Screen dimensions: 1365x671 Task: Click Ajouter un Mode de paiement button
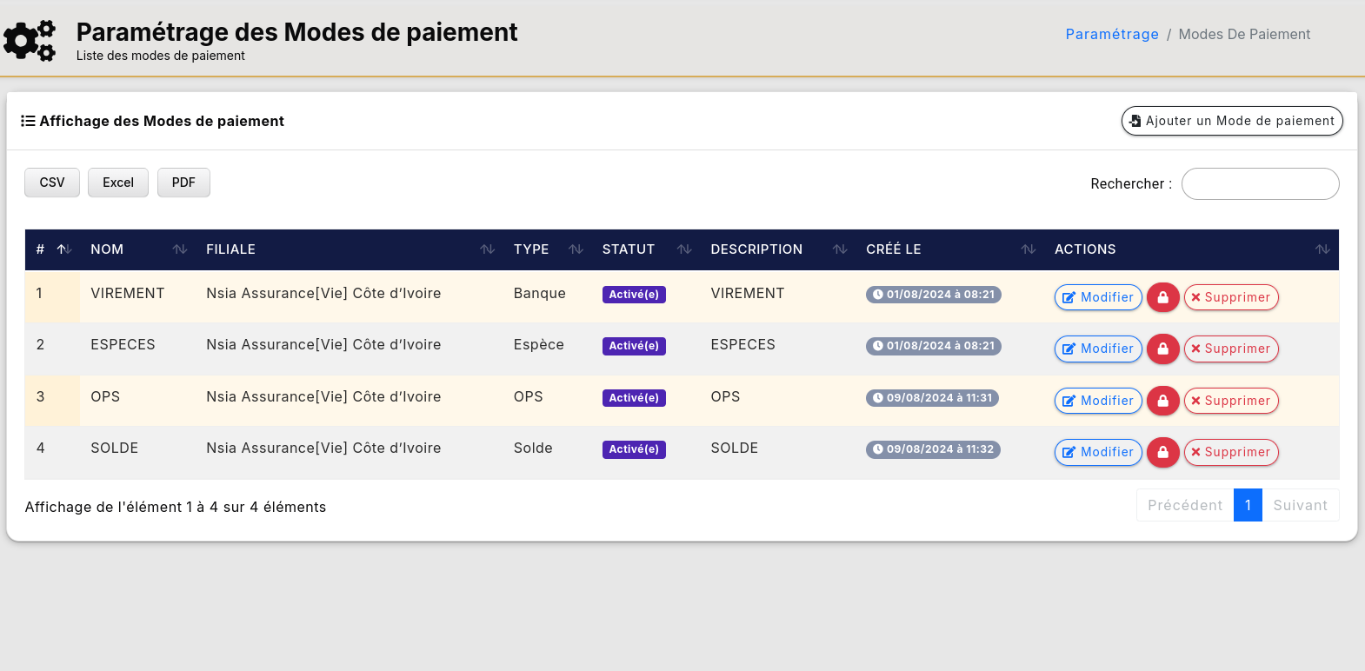point(1231,121)
